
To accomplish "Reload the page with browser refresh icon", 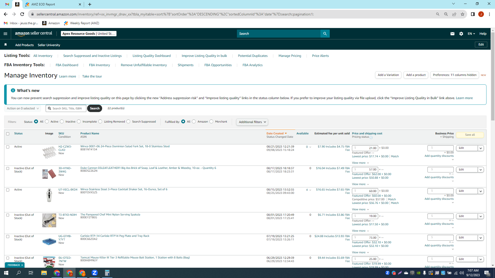I will point(22,14).
